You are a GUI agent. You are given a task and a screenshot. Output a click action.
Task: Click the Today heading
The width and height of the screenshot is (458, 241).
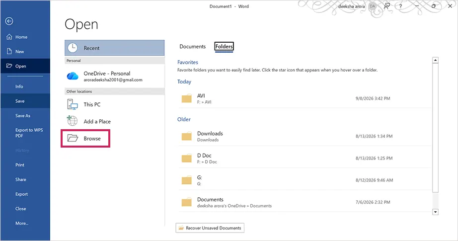184,82
